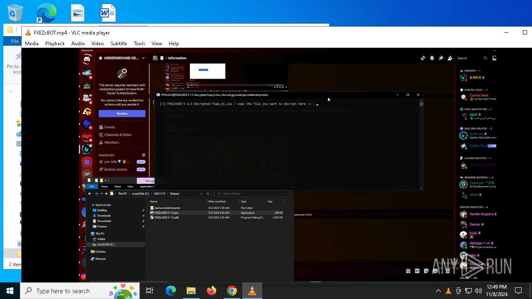Viewport: 532px width, 299px height.
Task: Click the Cortex Host member entry
Action: click(478, 97)
